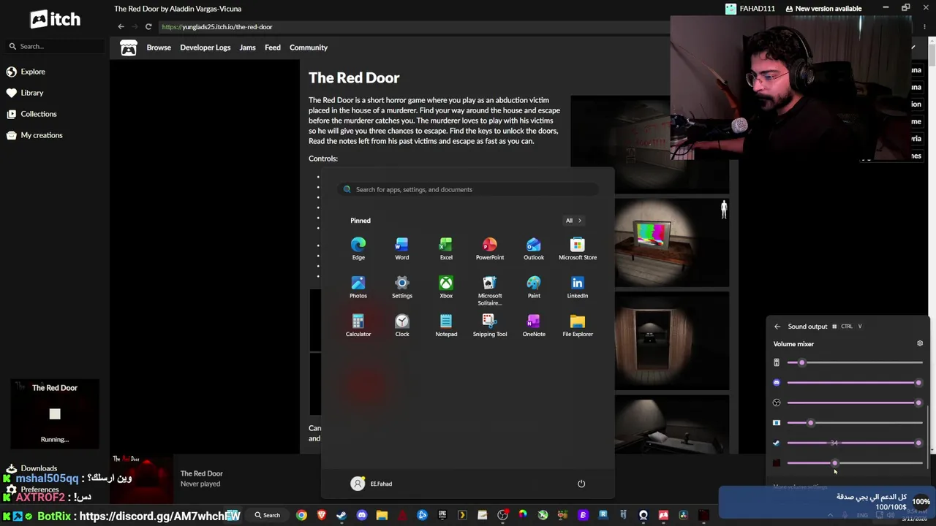Stop running The Red Door game
This screenshot has width=936, height=526.
coord(55,414)
